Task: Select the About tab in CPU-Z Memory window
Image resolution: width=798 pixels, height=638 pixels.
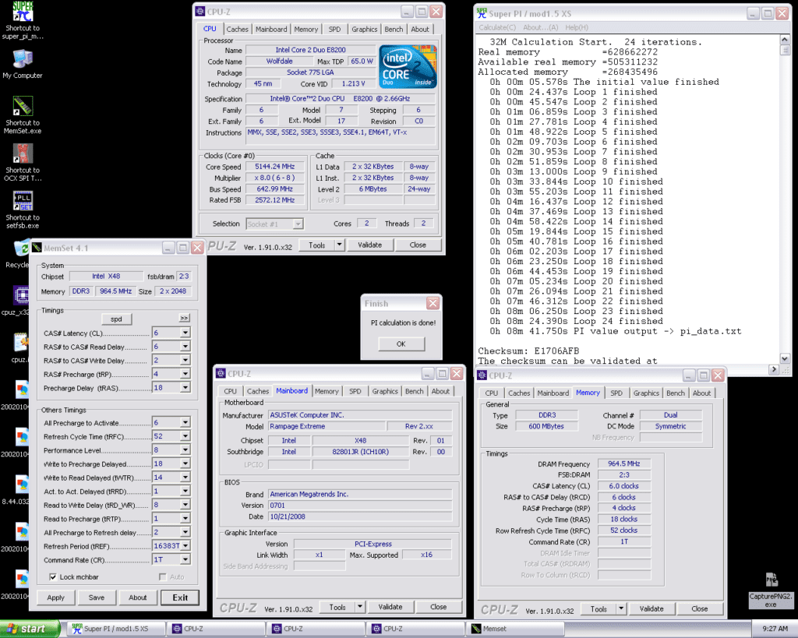Action: (701, 393)
